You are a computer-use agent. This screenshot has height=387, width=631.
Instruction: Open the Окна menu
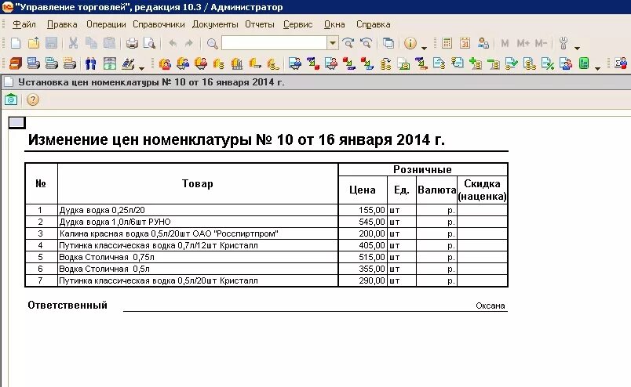334,24
